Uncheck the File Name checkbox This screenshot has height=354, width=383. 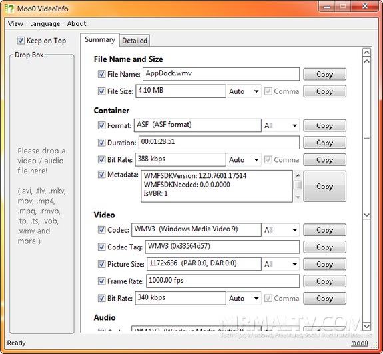click(101, 74)
